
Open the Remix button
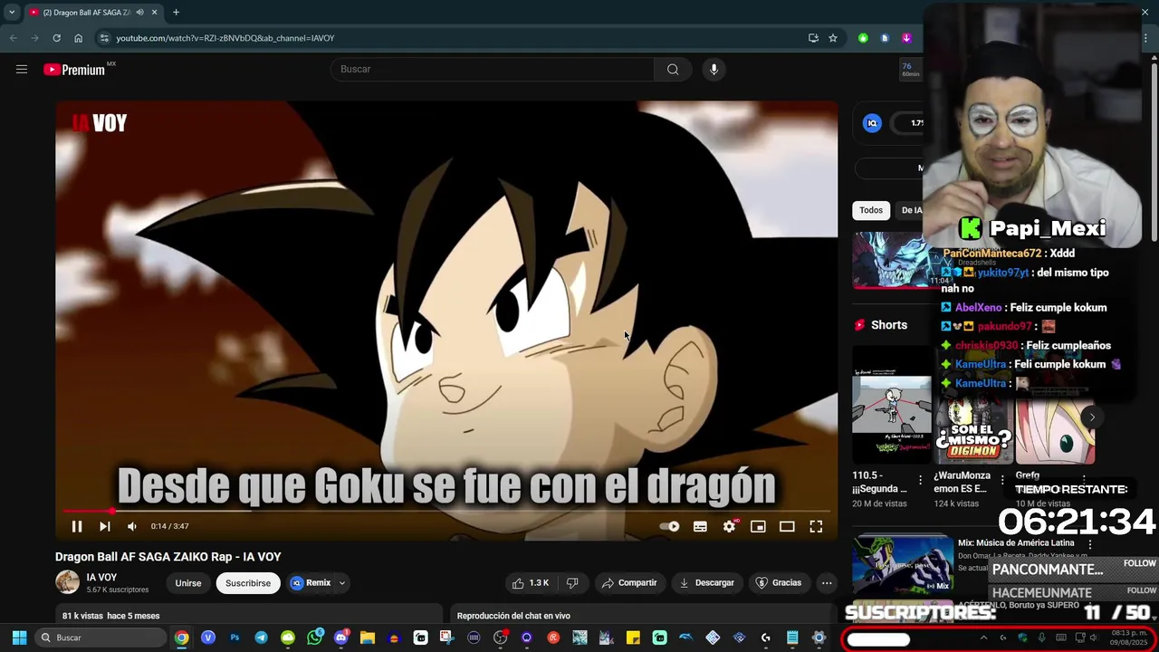tap(311, 583)
